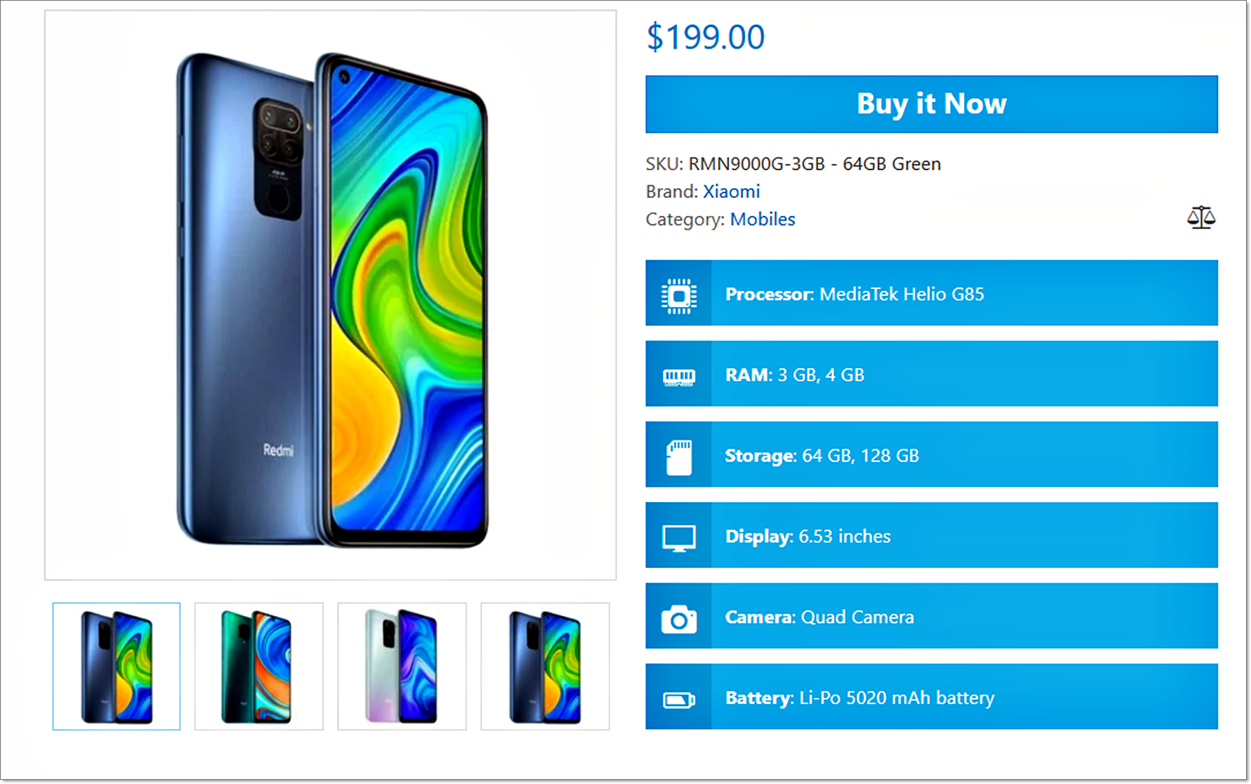Screen dimensions: 1251x784
Task: Click the storage SD card icon
Action: coord(679,458)
